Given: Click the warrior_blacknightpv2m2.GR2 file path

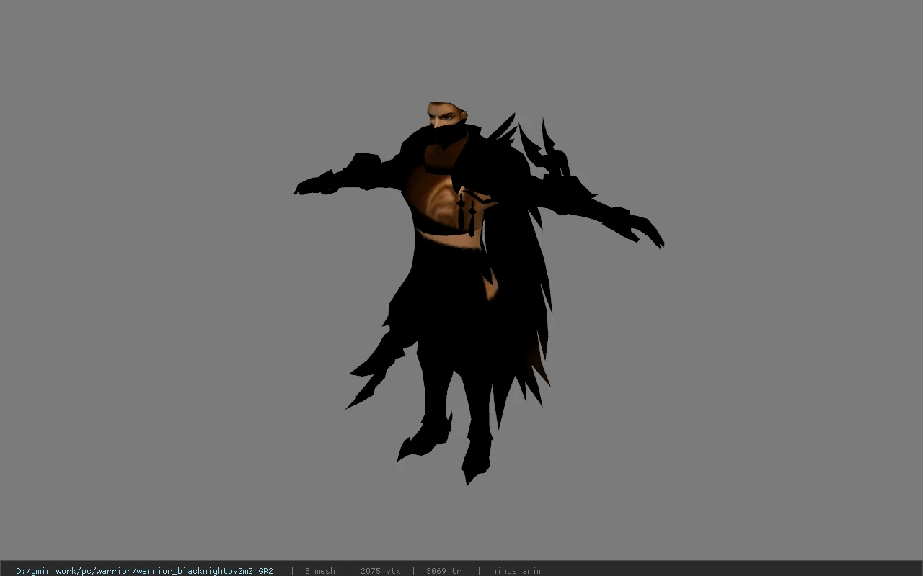Looking at the screenshot, I should coord(144,571).
